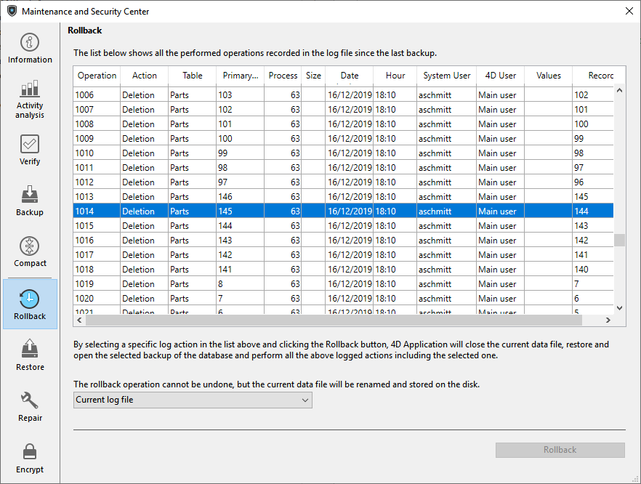Screen dimensions: 641x484
Task: Open the Encrypt padlock icon
Action: [30, 452]
